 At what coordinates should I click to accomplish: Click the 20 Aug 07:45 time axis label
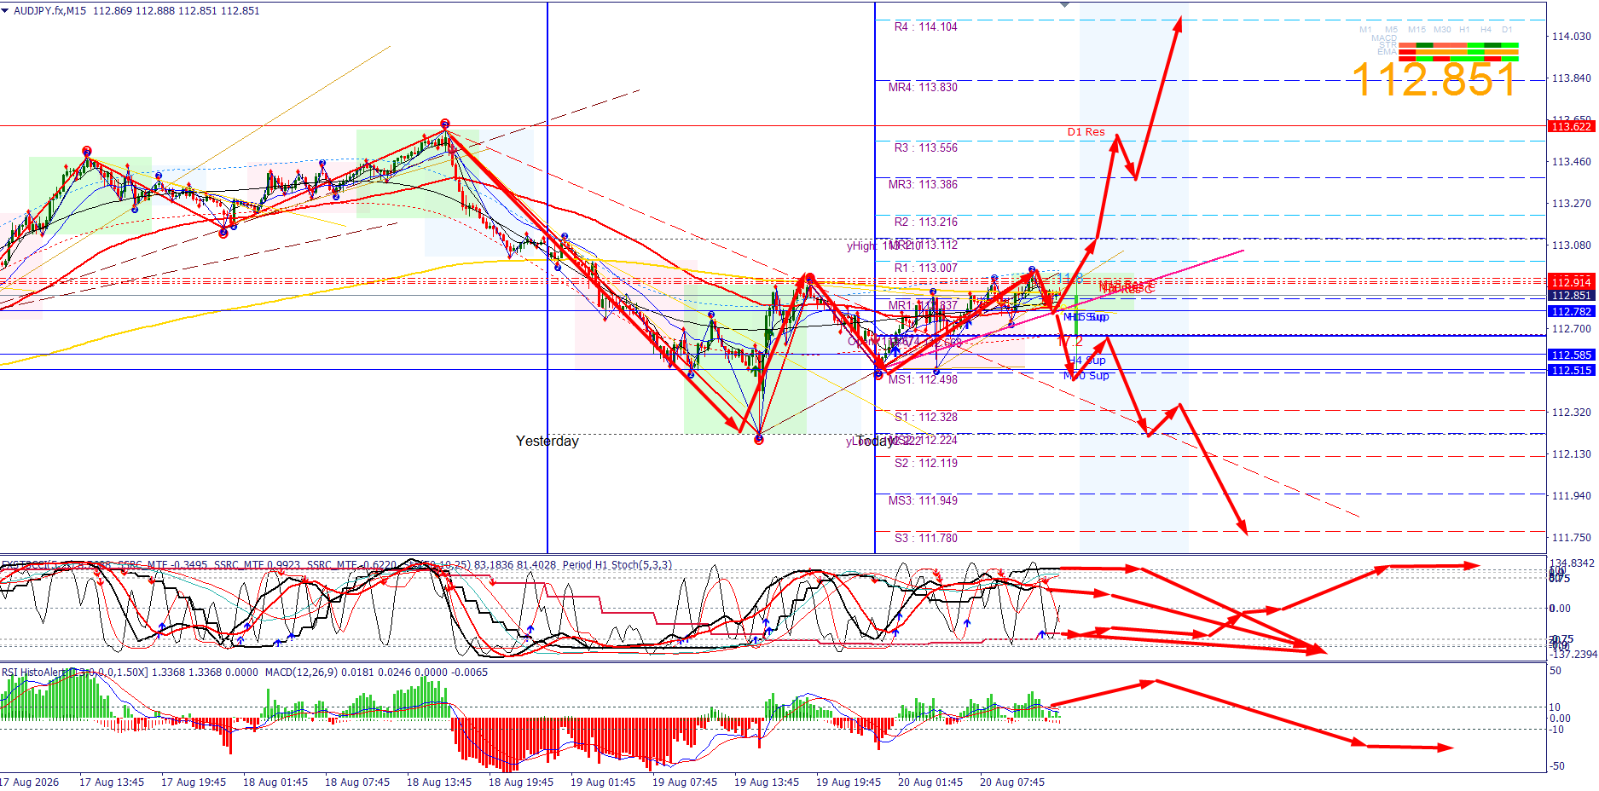click(x=1011, y=782)
